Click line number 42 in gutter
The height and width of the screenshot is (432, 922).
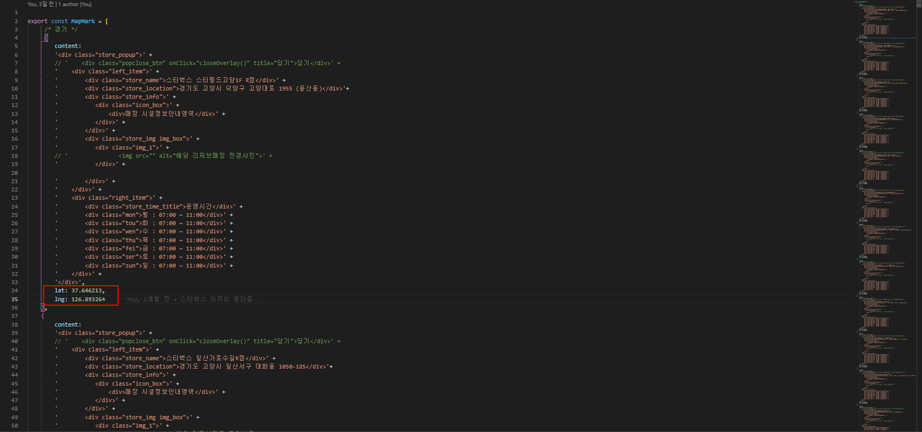pos(14,358)
